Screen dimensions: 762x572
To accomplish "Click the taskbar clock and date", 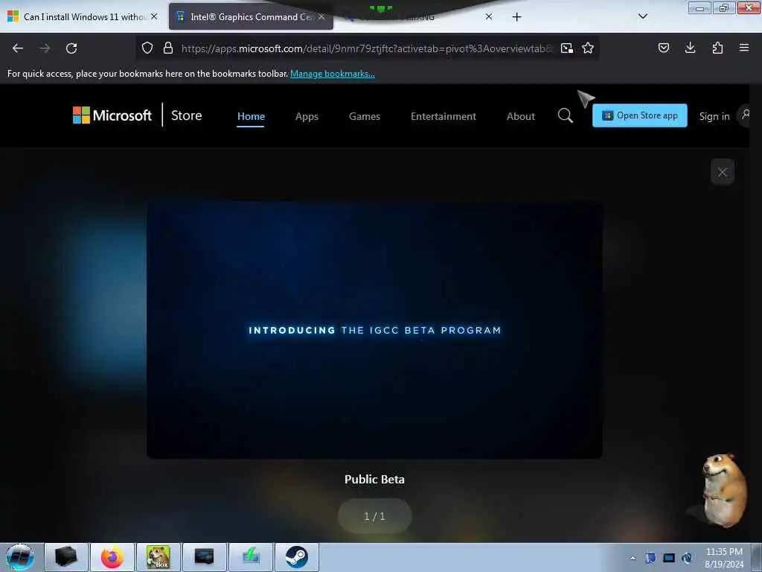I will coord(724,558).
